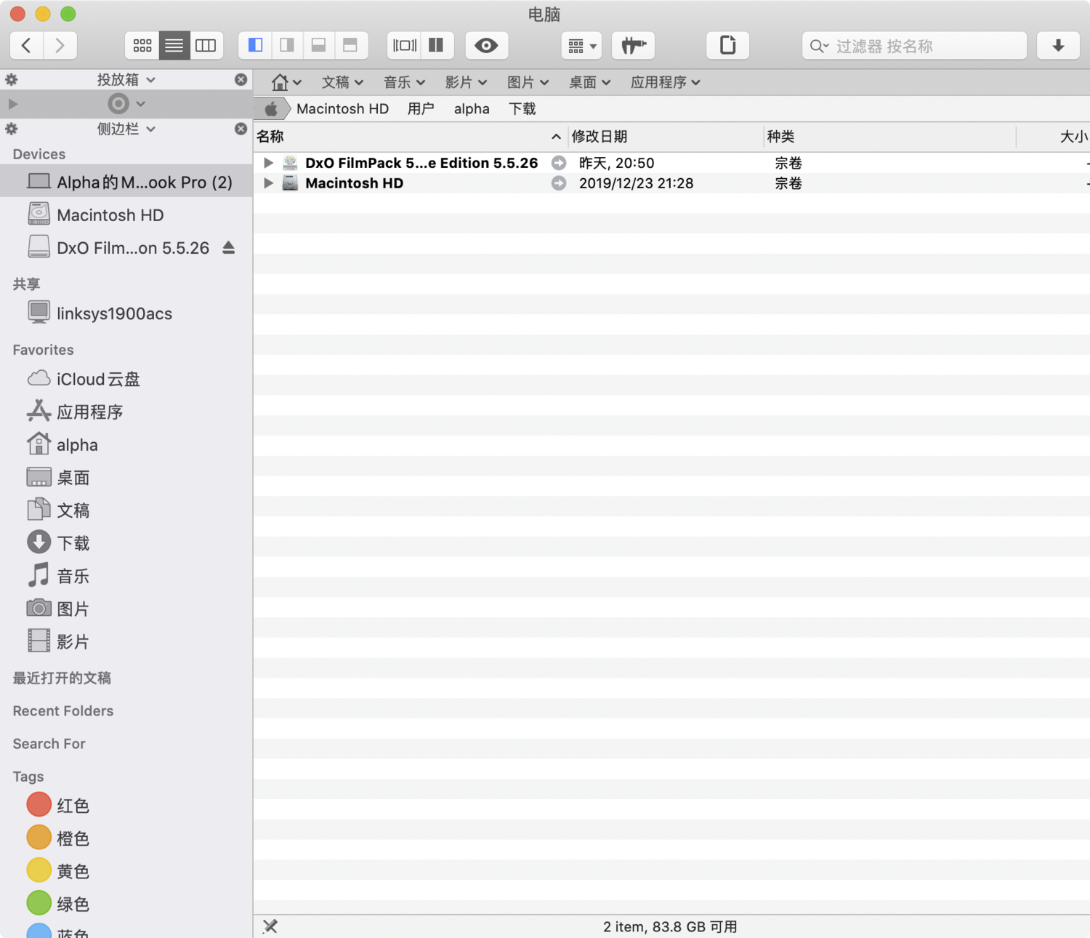This screenshot has width=1090, height=938.
Task: Toggle the top panel layout button
Action: (x=350, y=45)
